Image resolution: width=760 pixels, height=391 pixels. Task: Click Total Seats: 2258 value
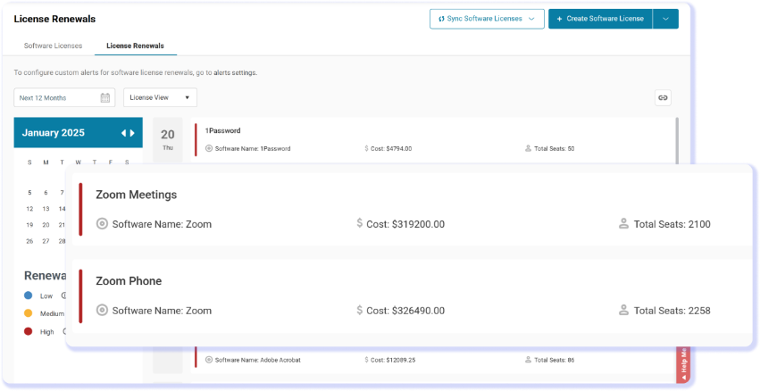(672, 311)
